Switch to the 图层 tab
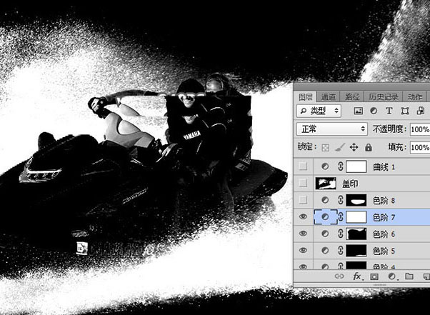This screenshot has width=430, height=315. (x=305, y=97)
